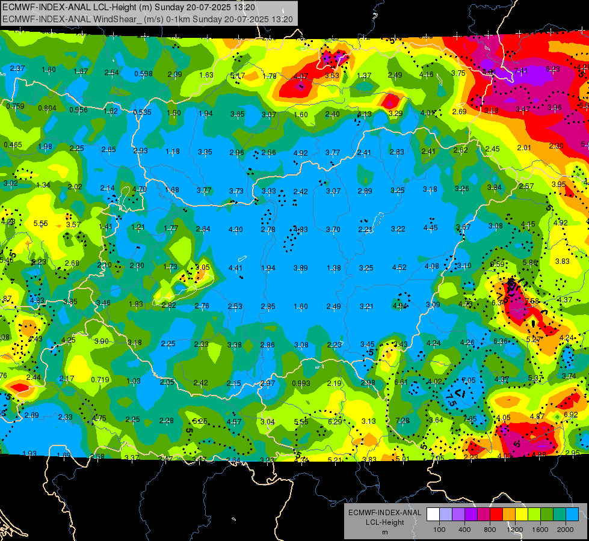
Task: Click the teal legend color swatch
Action: pos(560,514)
